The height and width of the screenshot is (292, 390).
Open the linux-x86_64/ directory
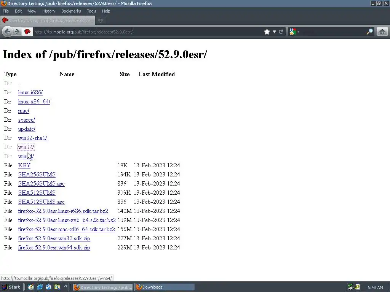coord(34,102)
